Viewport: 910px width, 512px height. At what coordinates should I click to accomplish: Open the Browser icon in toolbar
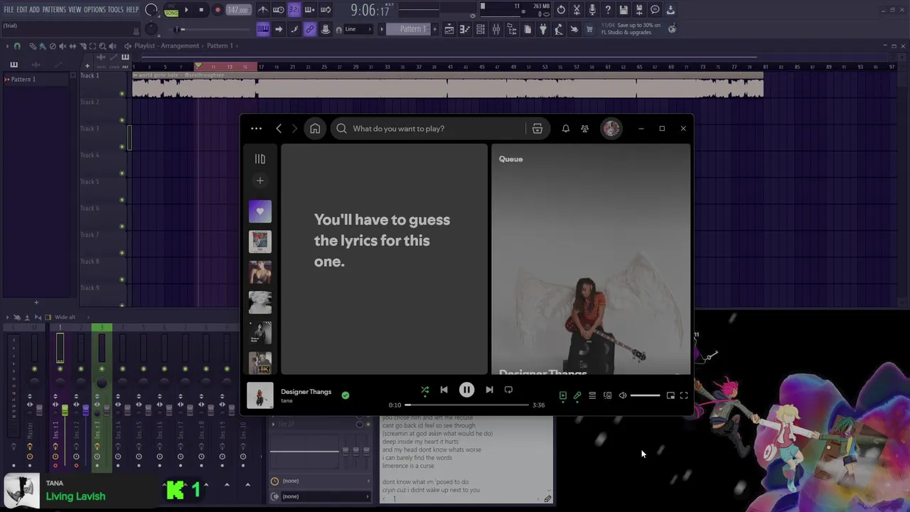point(512,29)
